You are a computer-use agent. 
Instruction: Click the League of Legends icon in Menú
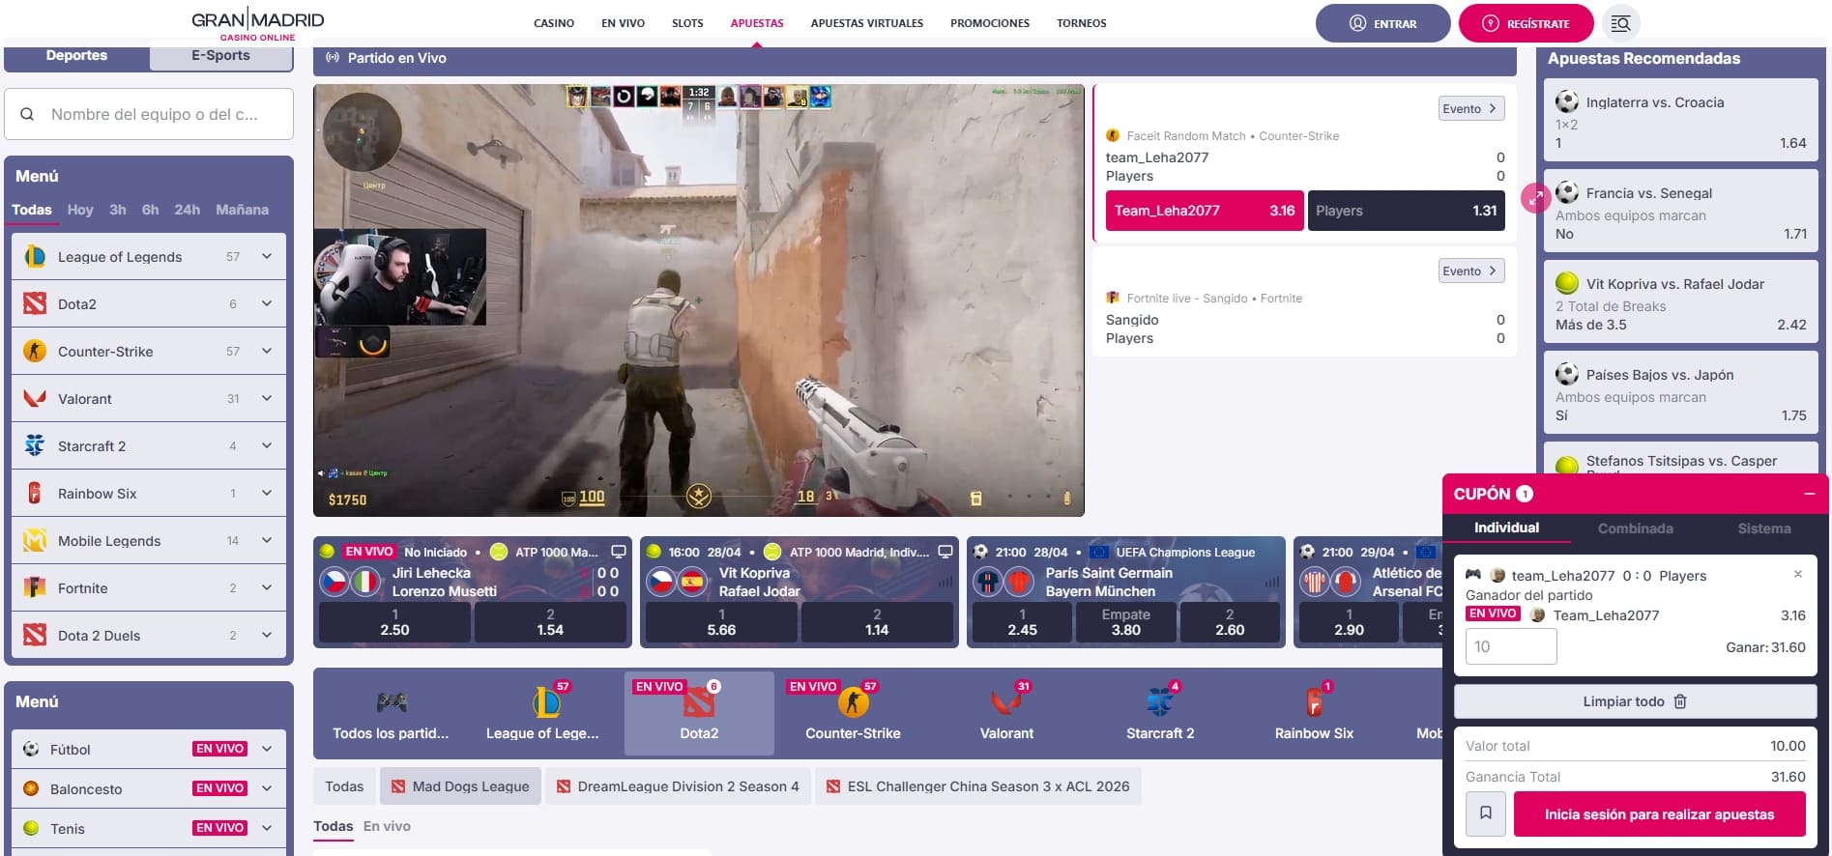[35, 257]
